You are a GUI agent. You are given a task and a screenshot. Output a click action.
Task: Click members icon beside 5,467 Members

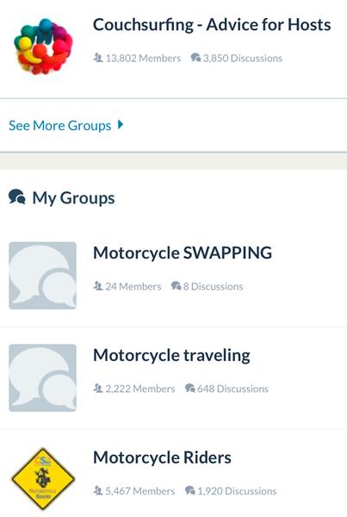coord(98,490)
